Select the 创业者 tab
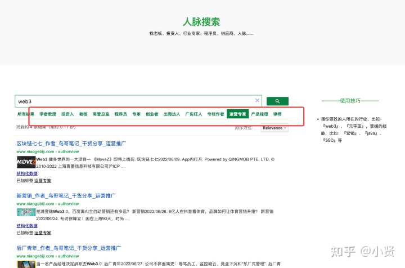Image resolution: width=405 pixels, height=268 pixels. 152,114
